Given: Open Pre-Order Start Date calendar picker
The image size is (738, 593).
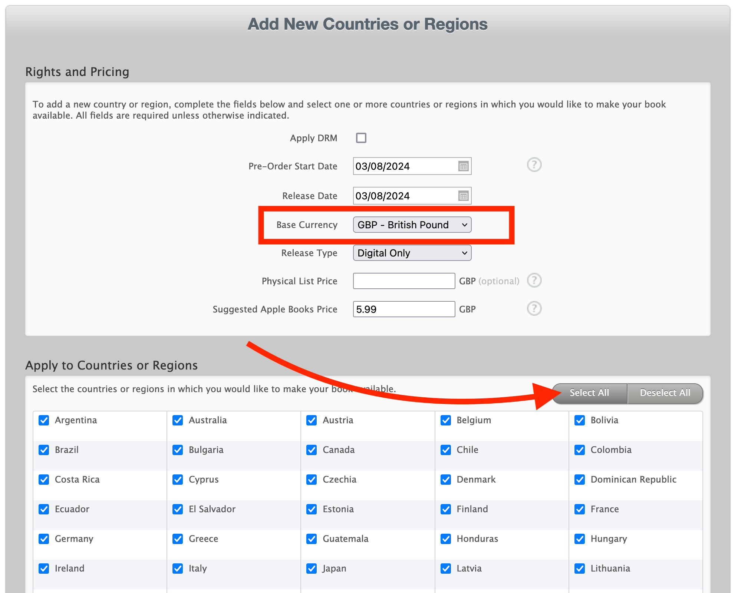Looking at the screenshot, I should click(x=463, y=166).
